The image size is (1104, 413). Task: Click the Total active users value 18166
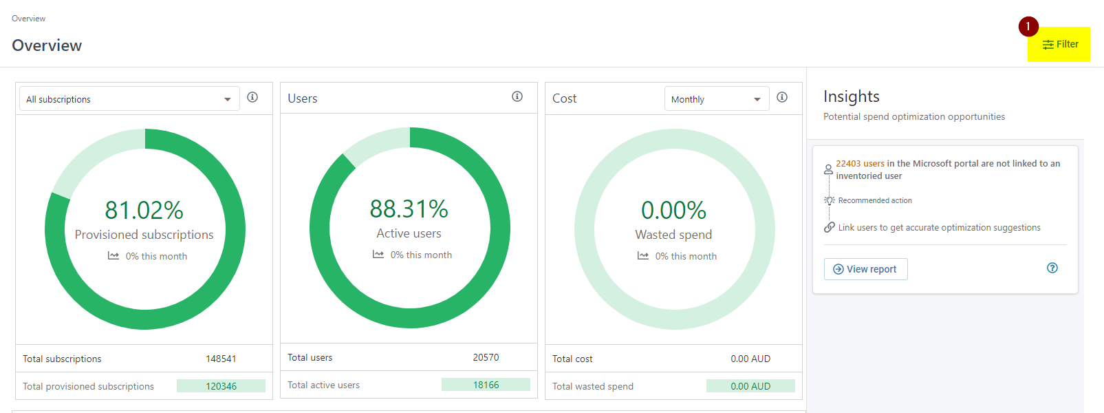point(486,385)
